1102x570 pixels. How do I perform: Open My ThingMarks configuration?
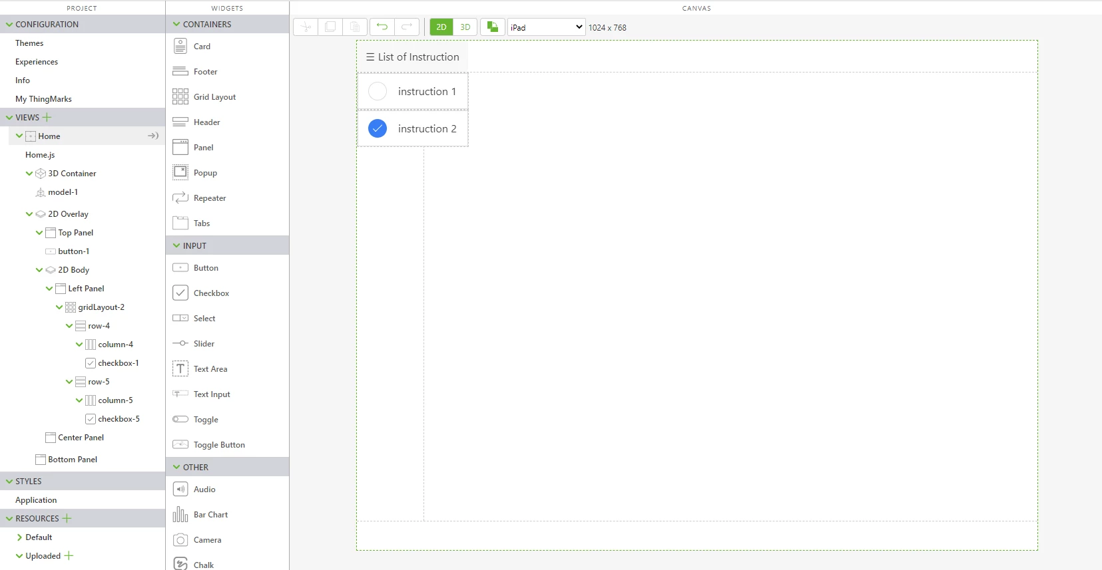point(43,98)
